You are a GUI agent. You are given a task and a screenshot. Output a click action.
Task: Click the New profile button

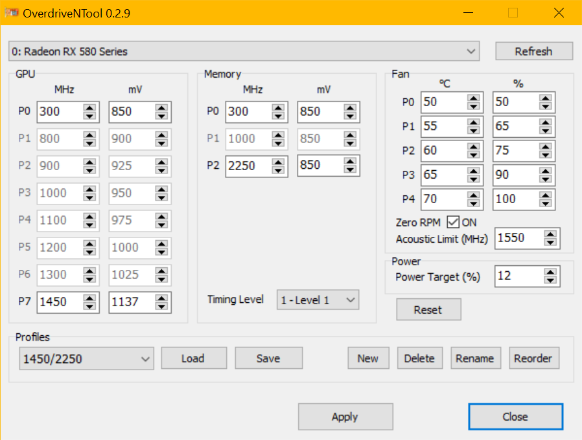[x=368, y=358]
